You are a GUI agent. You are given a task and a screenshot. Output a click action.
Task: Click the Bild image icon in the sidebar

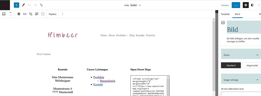point(223,23)
